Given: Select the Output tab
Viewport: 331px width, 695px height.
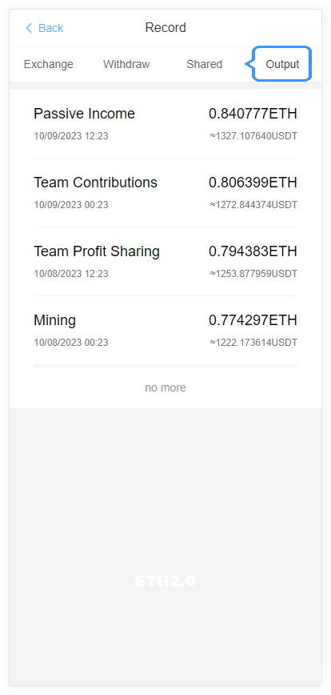Looking at the screenshot, I should (x=282, y=64).
